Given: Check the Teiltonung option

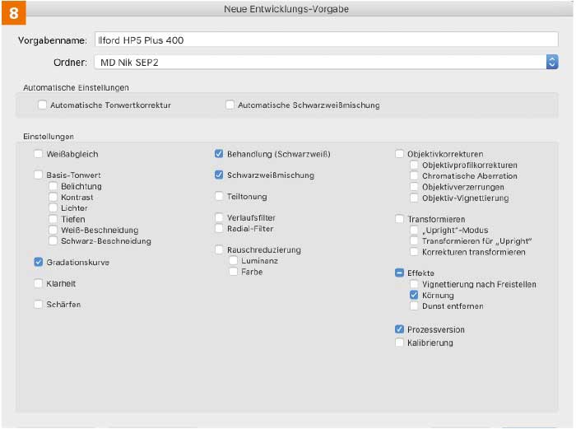Looking at the screenshot, I should [x=219, y=197].
